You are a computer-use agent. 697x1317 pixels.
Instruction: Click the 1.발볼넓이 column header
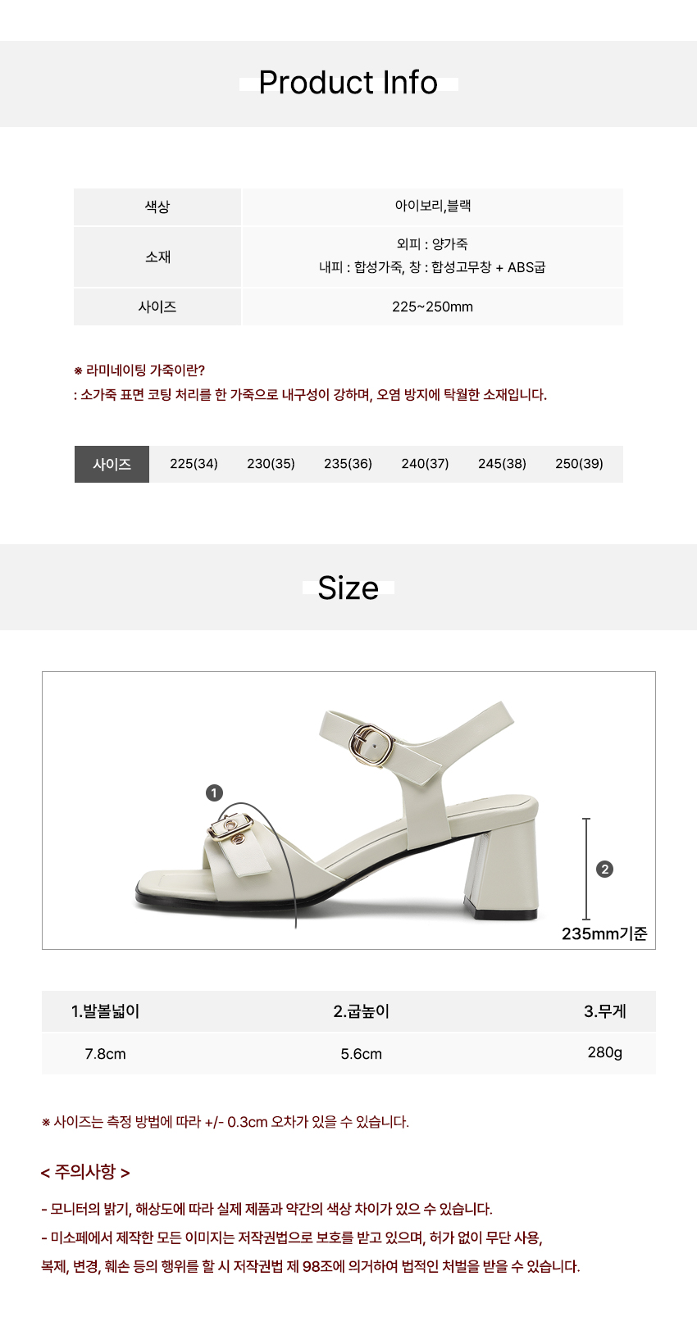coord(106,1011)
